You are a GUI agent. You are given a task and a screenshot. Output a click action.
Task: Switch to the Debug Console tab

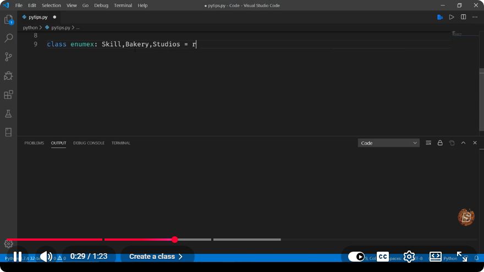point(89,143)
